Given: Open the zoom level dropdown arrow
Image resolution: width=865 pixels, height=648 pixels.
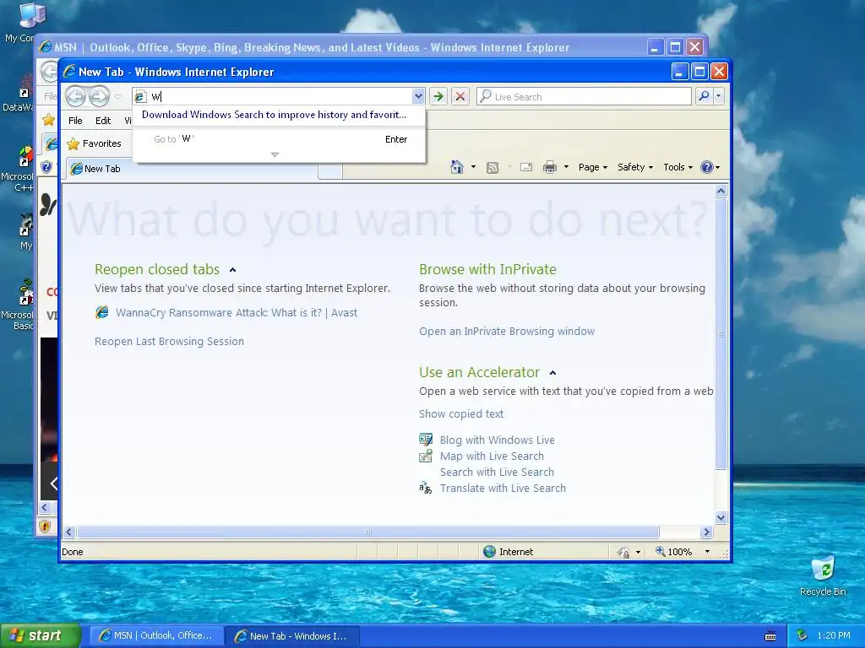Looking at the screenshot, I should click(x=707, y=552).
